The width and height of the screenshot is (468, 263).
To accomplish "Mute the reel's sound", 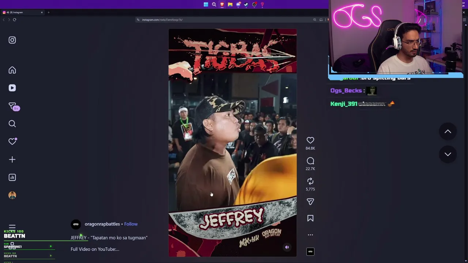I will click(287, 247).
